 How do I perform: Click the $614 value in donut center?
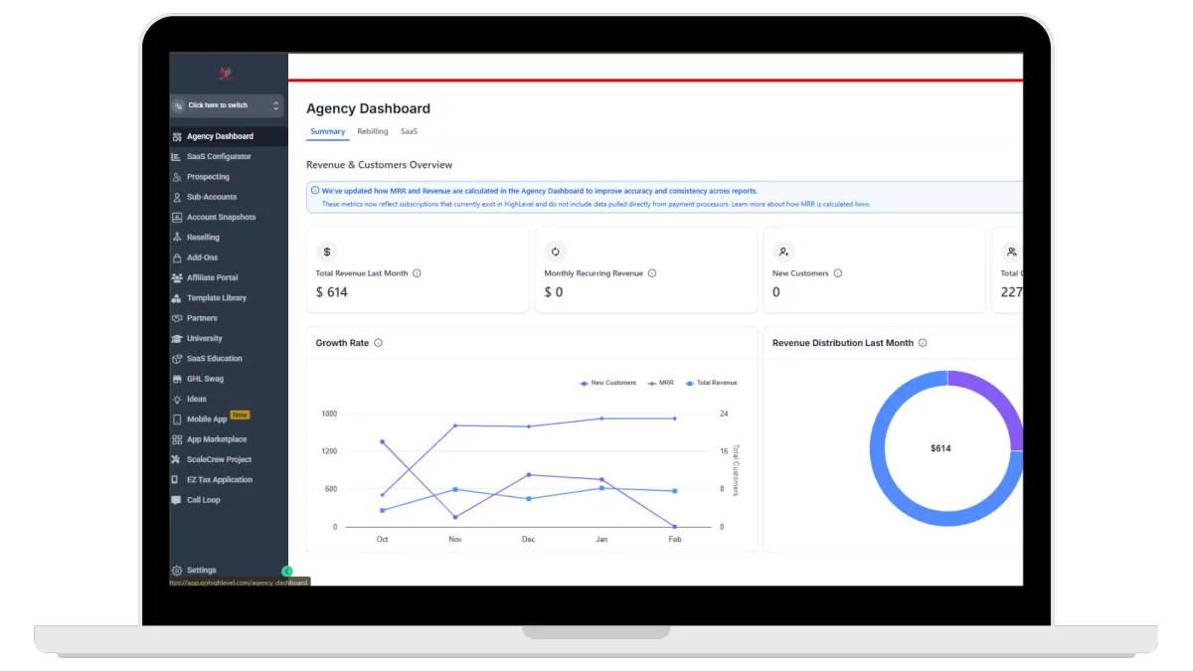tap(940, 449)
